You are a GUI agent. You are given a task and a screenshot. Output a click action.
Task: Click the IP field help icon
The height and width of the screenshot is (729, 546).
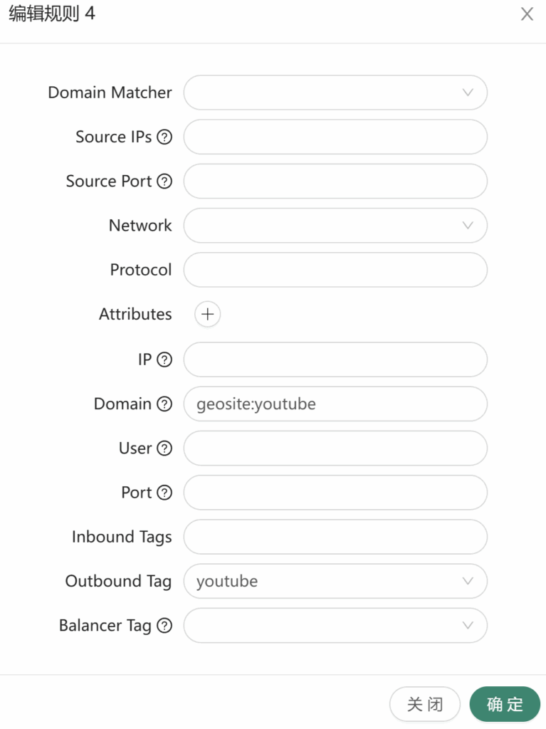[164, 360]
